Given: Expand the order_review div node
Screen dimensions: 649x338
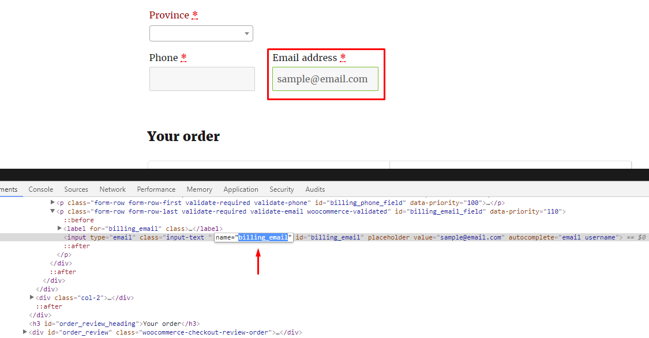Looking at the screenshot, I should pyautogui.click(x=25, y=332).
